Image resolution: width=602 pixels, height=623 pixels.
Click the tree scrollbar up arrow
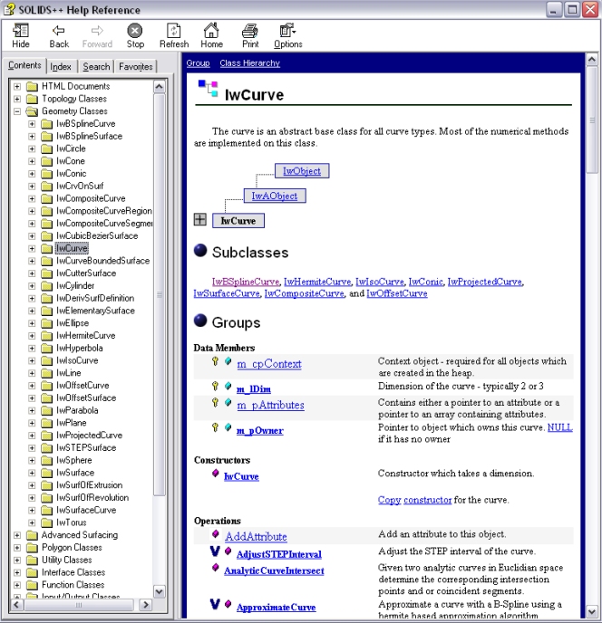pyautogui.click(x=160, y=86)
